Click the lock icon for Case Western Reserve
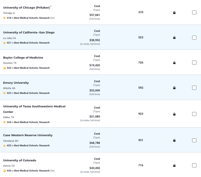201x177 pixels. 174,140
